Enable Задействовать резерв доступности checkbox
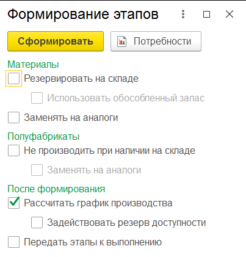 click(37, 222)
